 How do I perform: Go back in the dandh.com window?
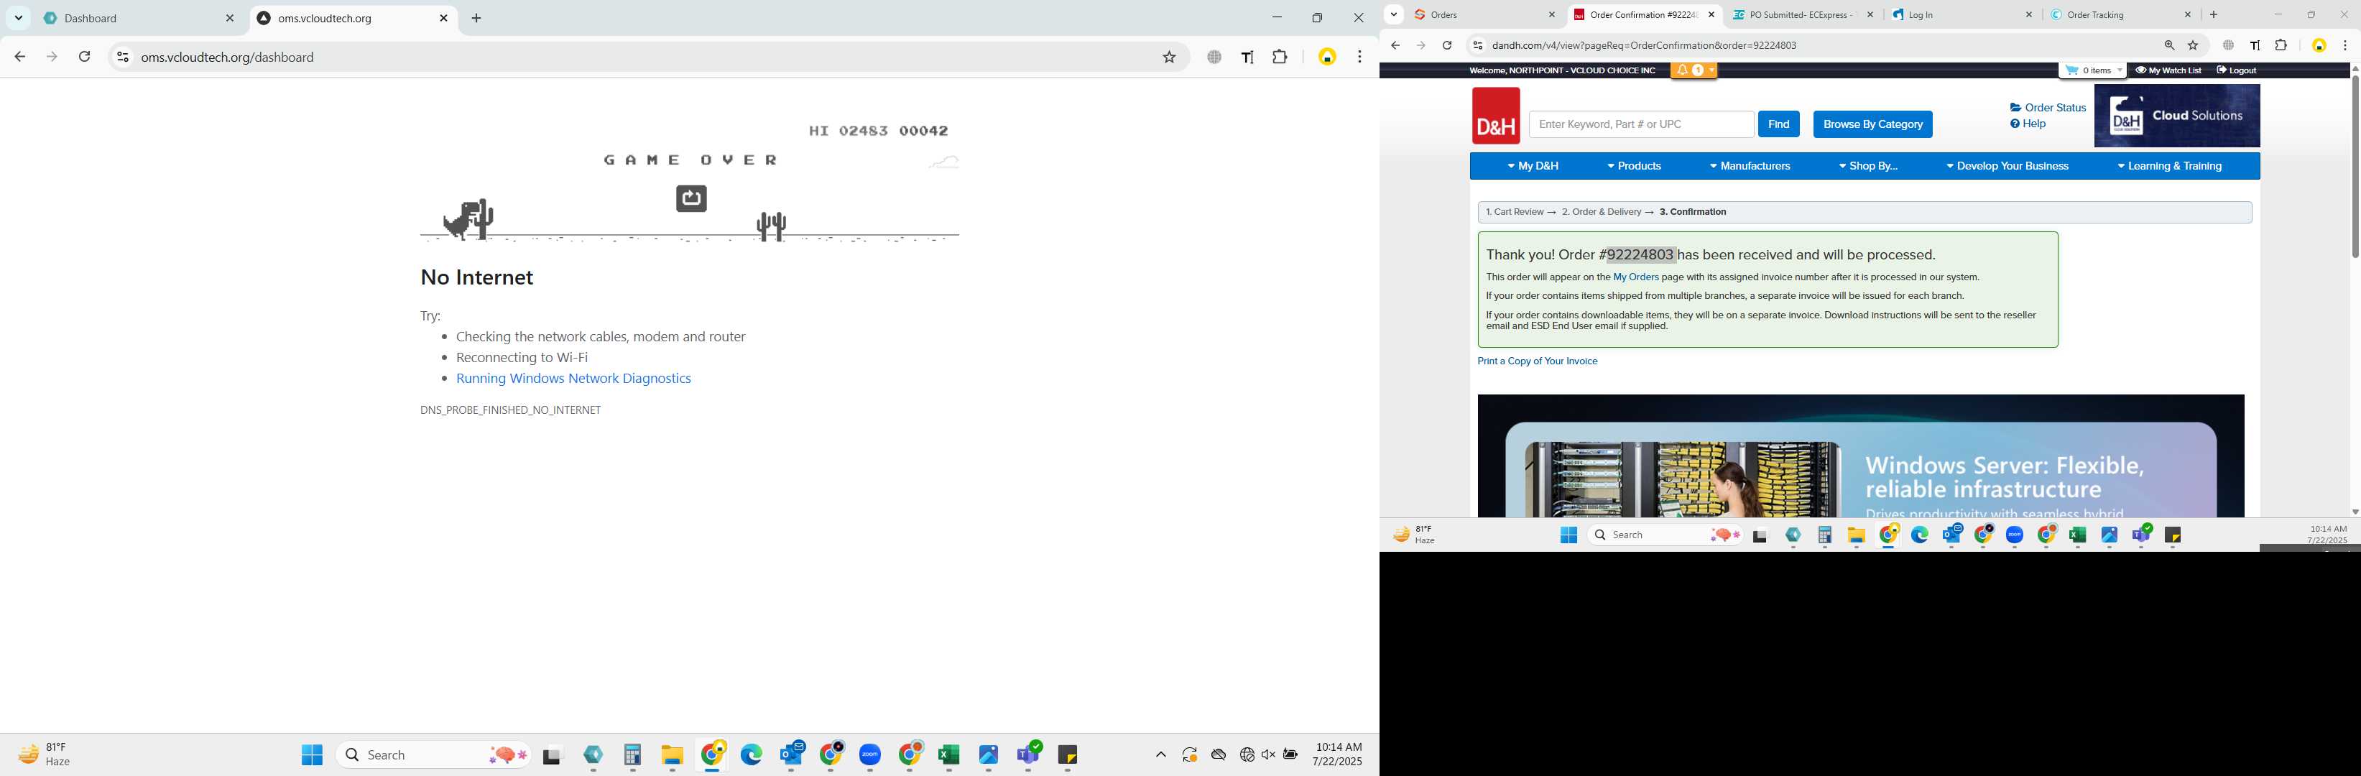tap(1395, 45)
